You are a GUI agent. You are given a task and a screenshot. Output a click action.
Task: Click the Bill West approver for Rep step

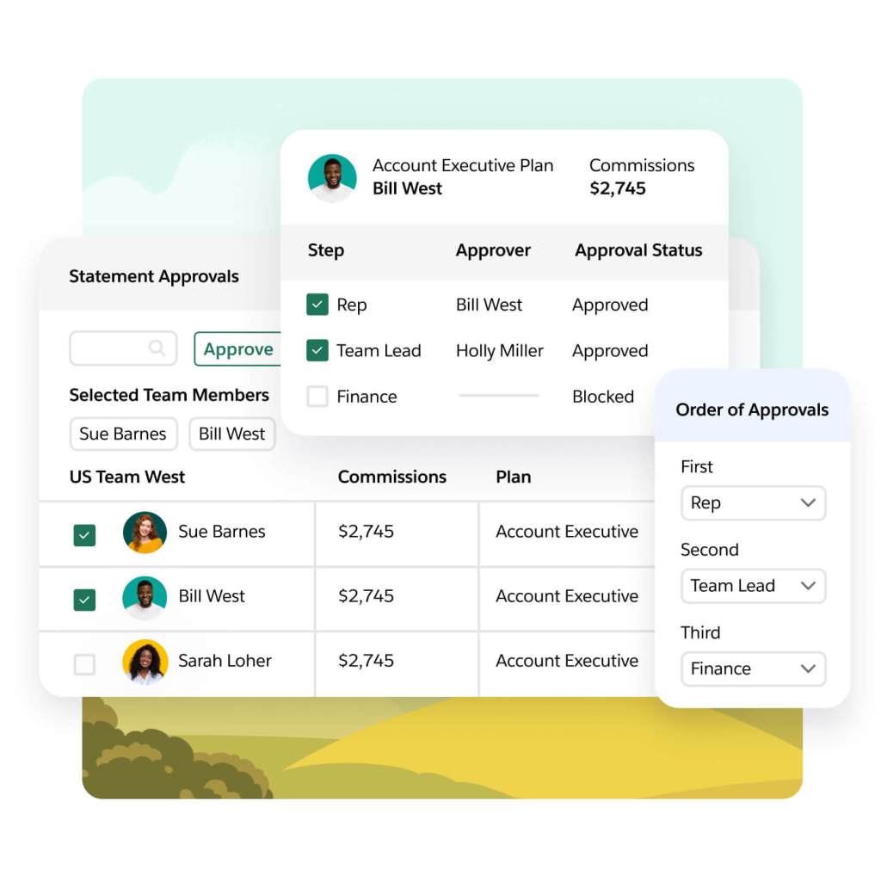click(489, 305)
